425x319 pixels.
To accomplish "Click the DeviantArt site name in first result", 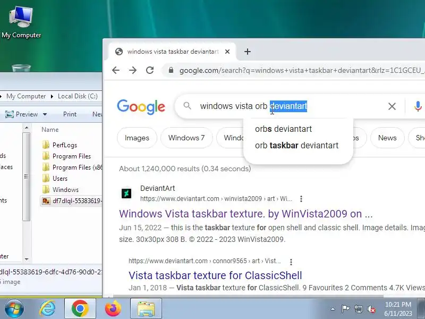I will tap(157, 188).
